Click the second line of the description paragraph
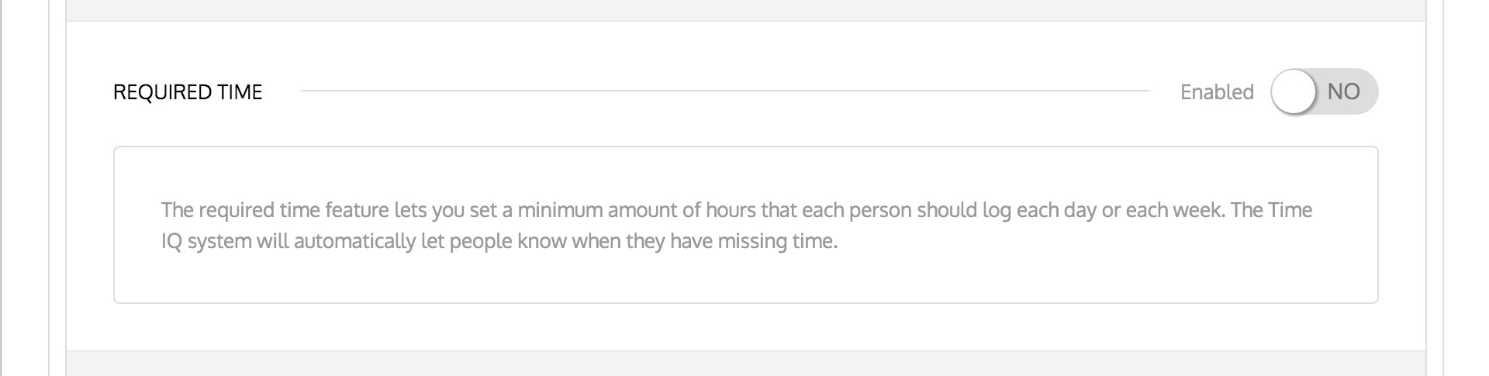The width and height of the screenshot is (1489, 376). (x=499, y=241)
